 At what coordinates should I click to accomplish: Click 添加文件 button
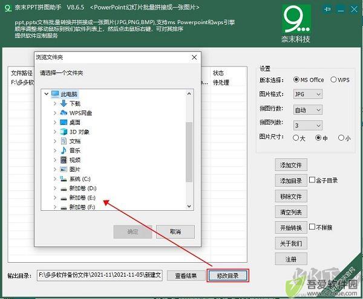click(291, 165)
